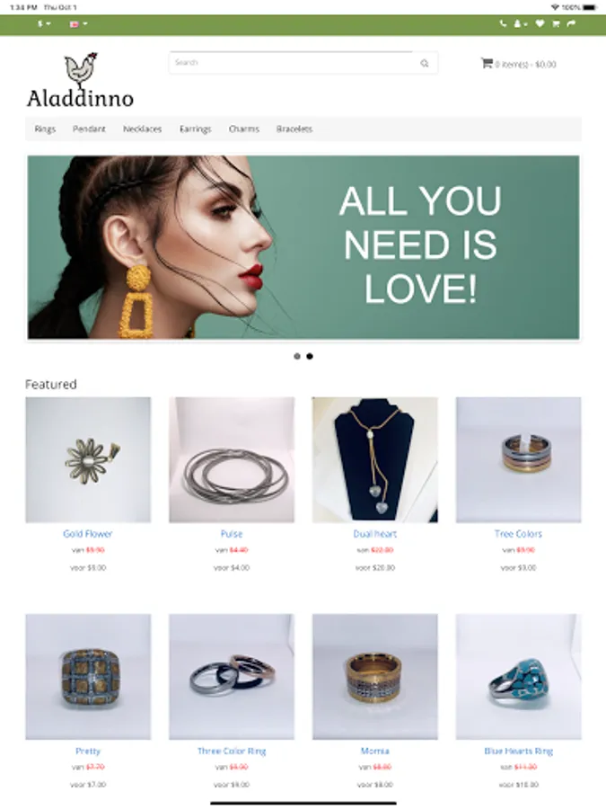606x809 pixels.
Task: Expand the language flag dropdown
Action: point(78,23)
